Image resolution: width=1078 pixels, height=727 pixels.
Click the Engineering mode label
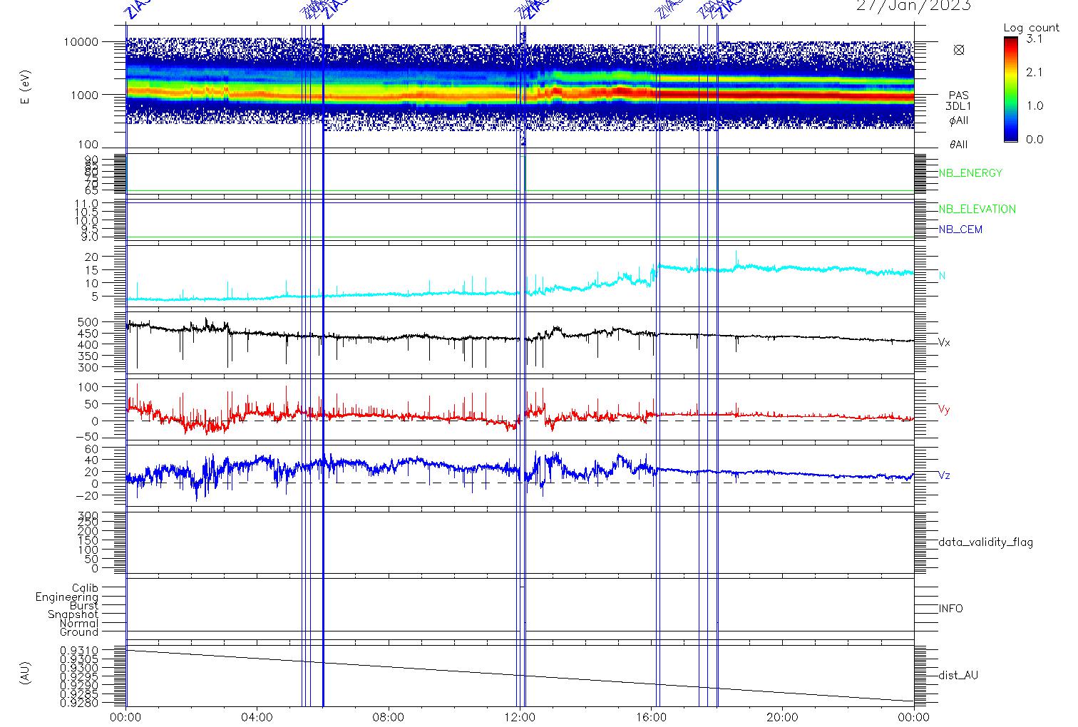click(67, 597)
